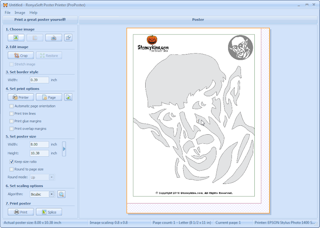The width and height of the screenshot is (320, 228).
Task: Click 'Image scaling: 0.8 x 0.8' status text
Action: (109, 223)
